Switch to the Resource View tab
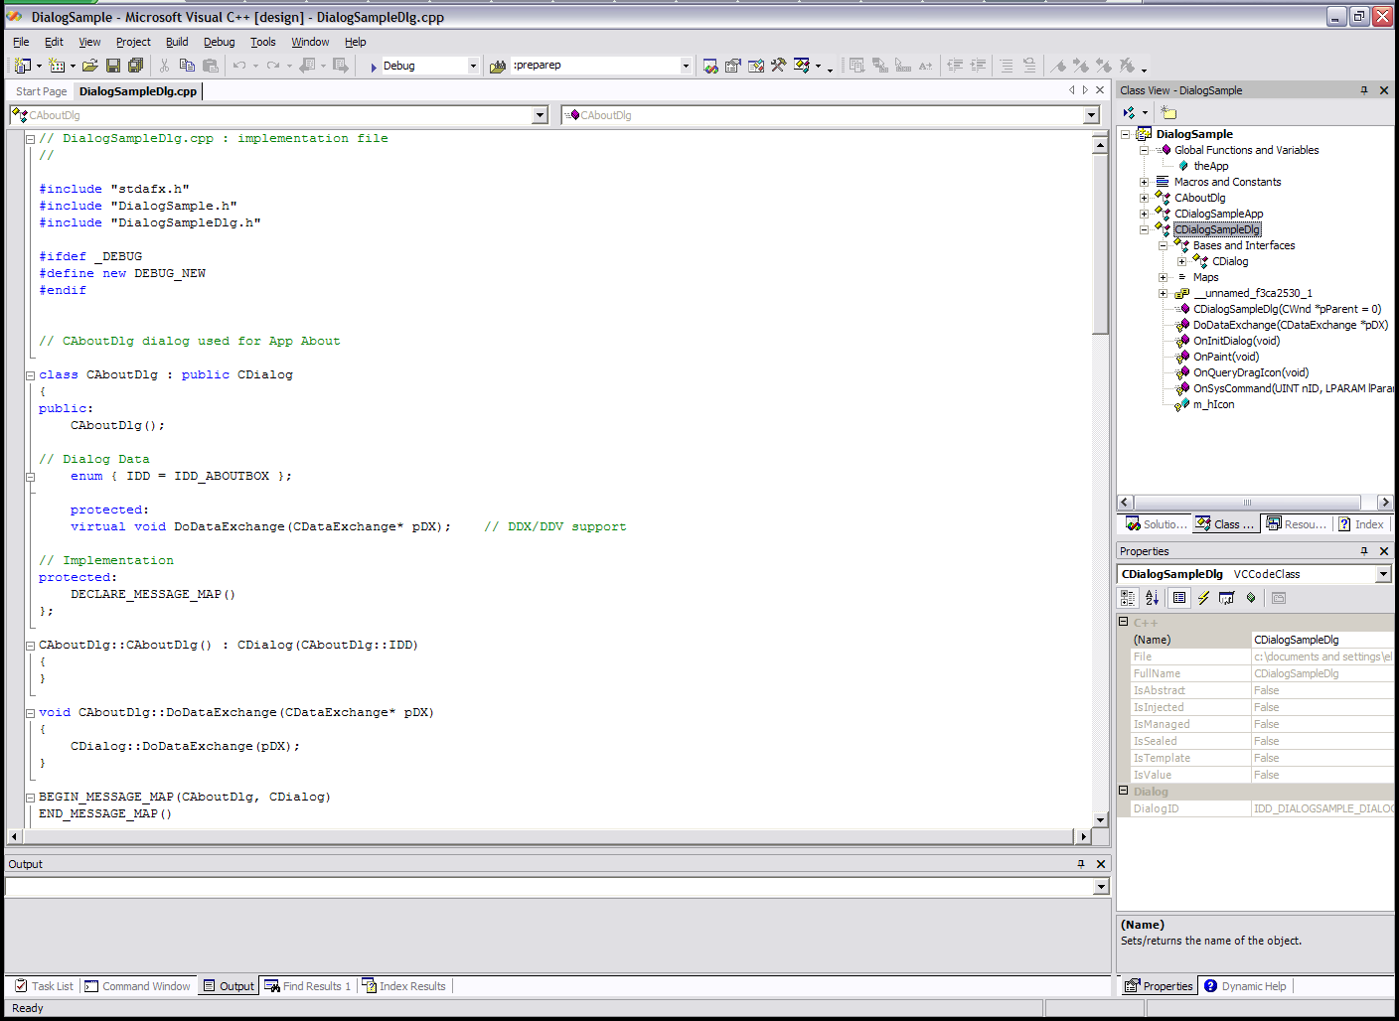The image size is (1399, 1021). [x=1297, y=524]
